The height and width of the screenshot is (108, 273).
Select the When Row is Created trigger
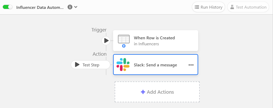(x=154, y=38)
